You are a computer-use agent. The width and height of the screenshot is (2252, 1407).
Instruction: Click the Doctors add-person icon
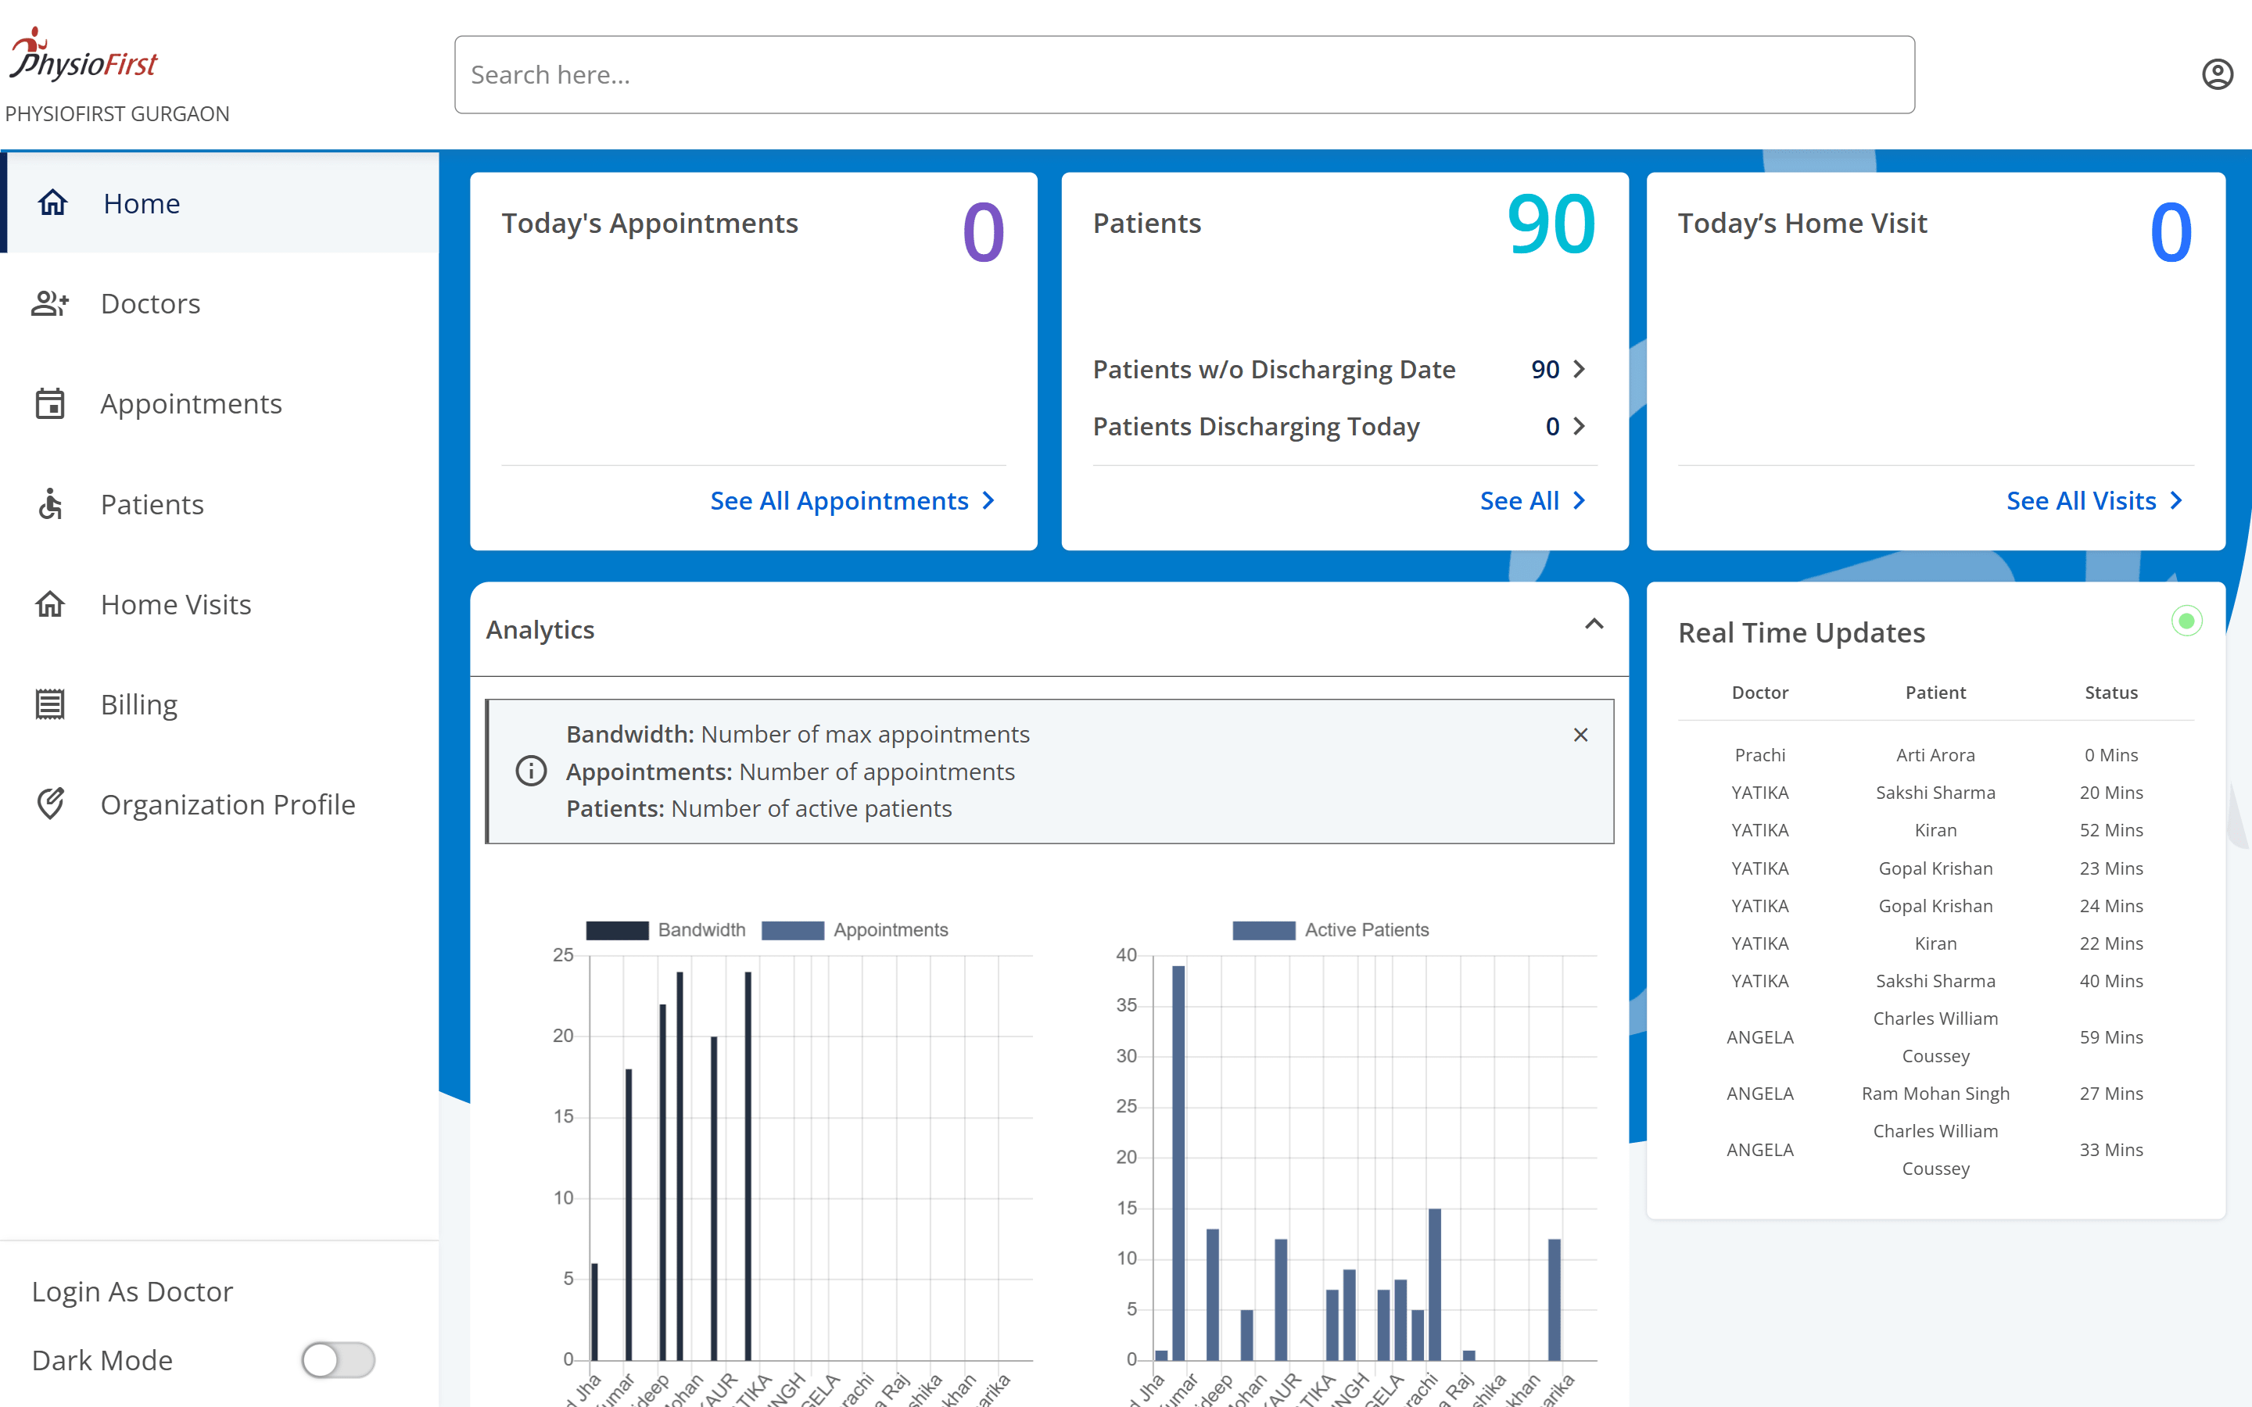50,303
